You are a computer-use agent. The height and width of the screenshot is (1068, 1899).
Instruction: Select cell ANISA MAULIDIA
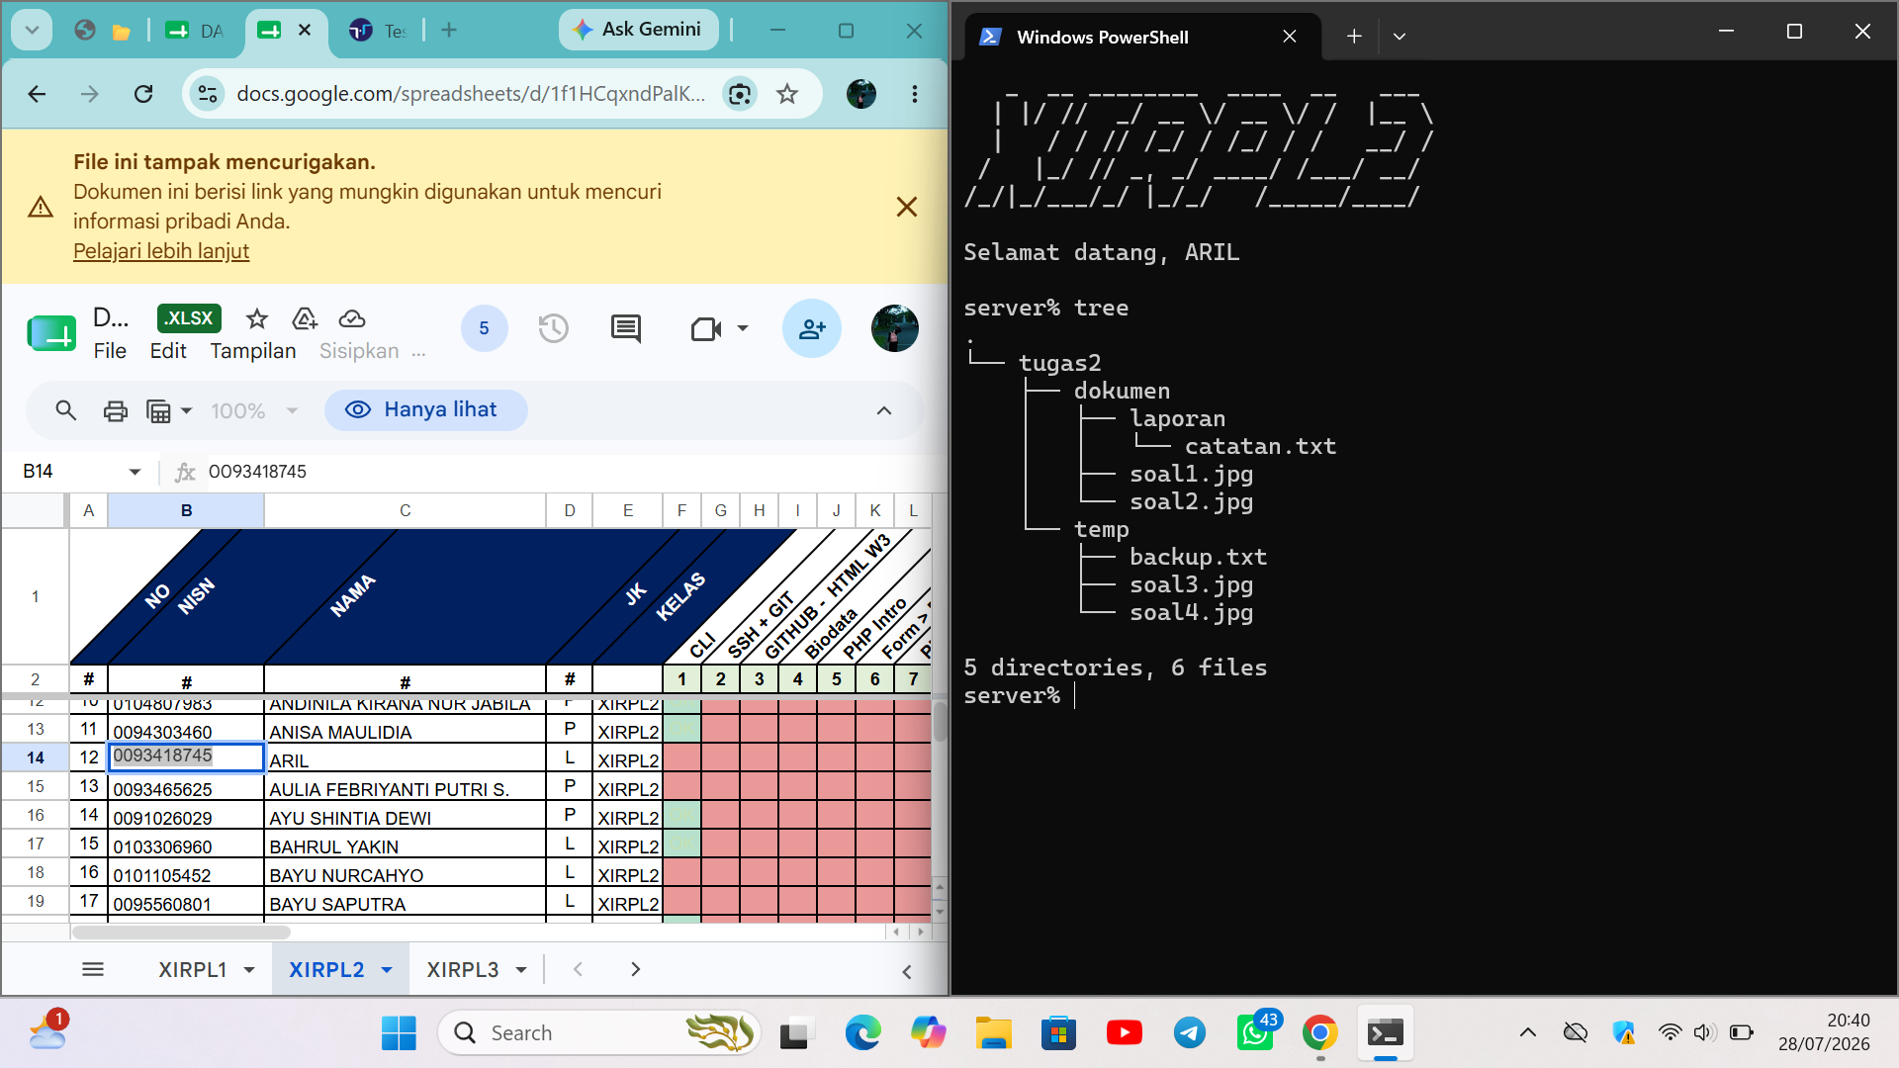click(x=405, y=731)
